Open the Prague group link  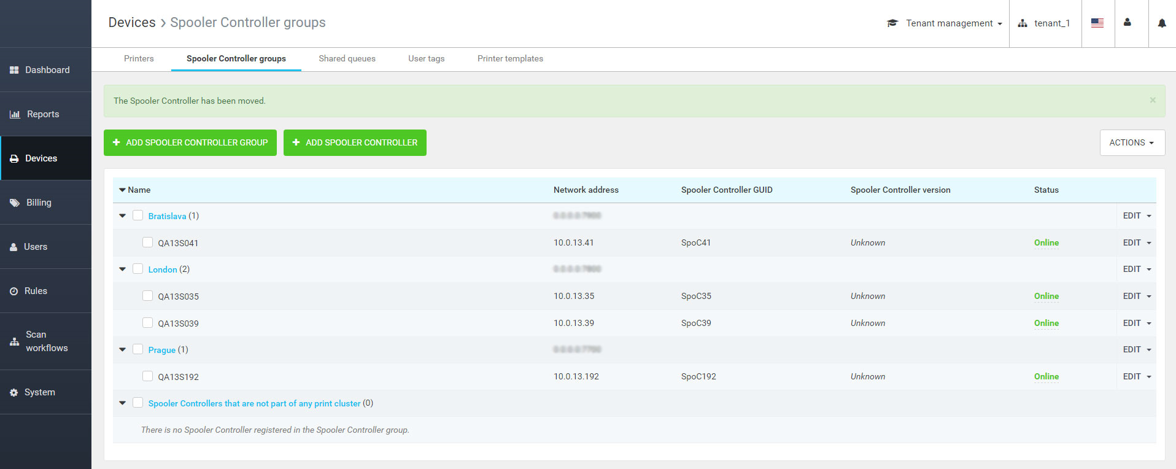point(161,350)
